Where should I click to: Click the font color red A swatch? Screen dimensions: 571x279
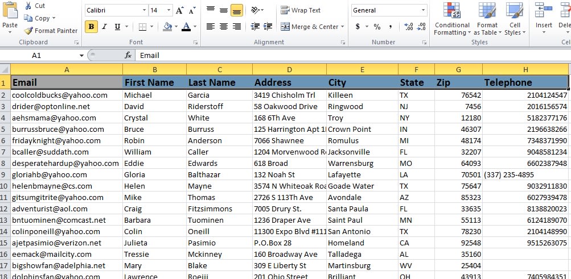tap(186, 27)
